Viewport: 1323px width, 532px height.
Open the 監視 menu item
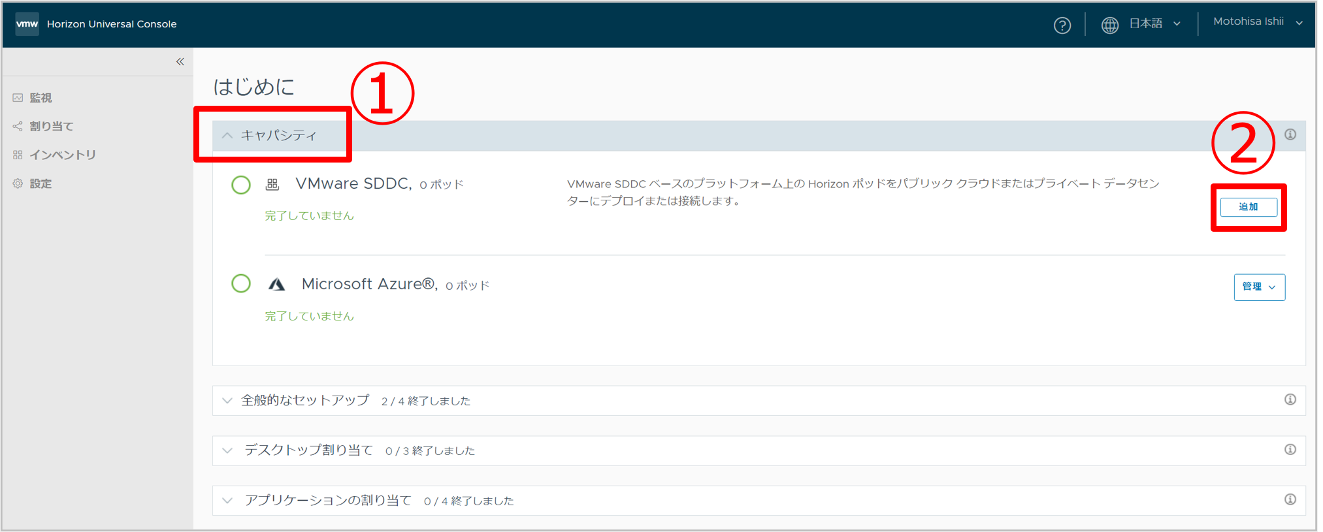[41, 98]
